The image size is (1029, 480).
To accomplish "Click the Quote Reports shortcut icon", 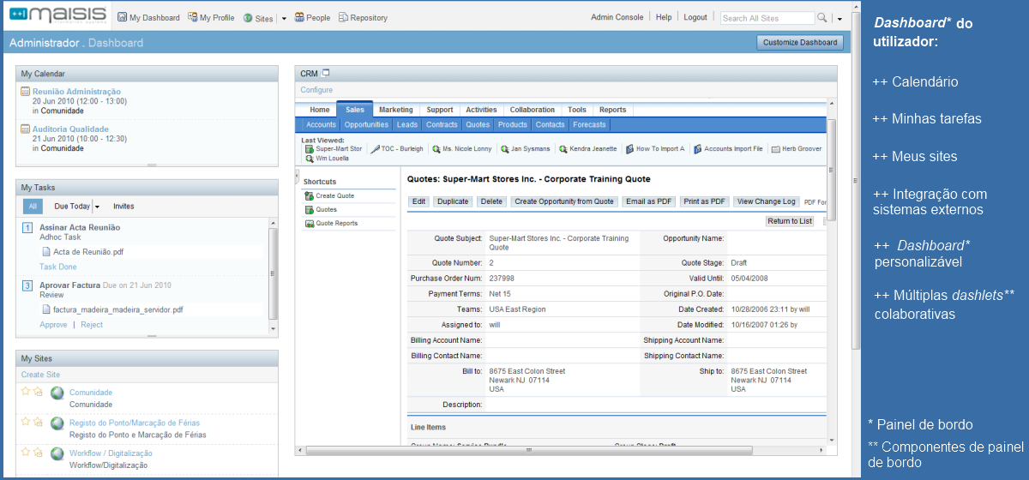I will (310, 224).
